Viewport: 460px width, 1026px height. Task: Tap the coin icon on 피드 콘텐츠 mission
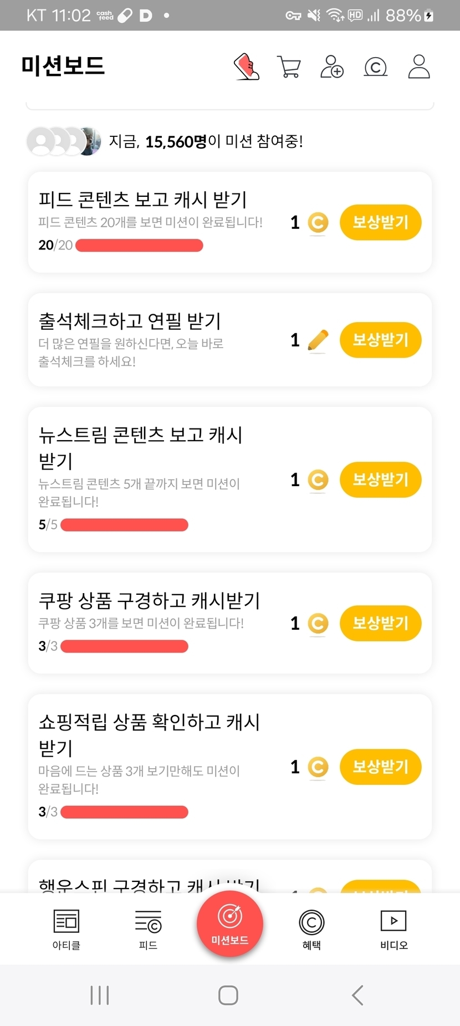click(x=318, y=223)
